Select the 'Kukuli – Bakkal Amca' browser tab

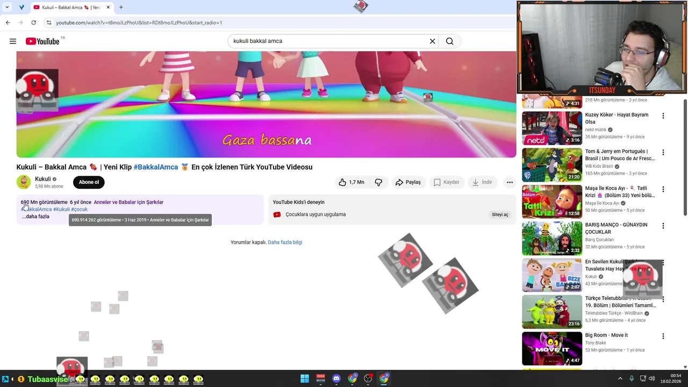click(71, 8)
